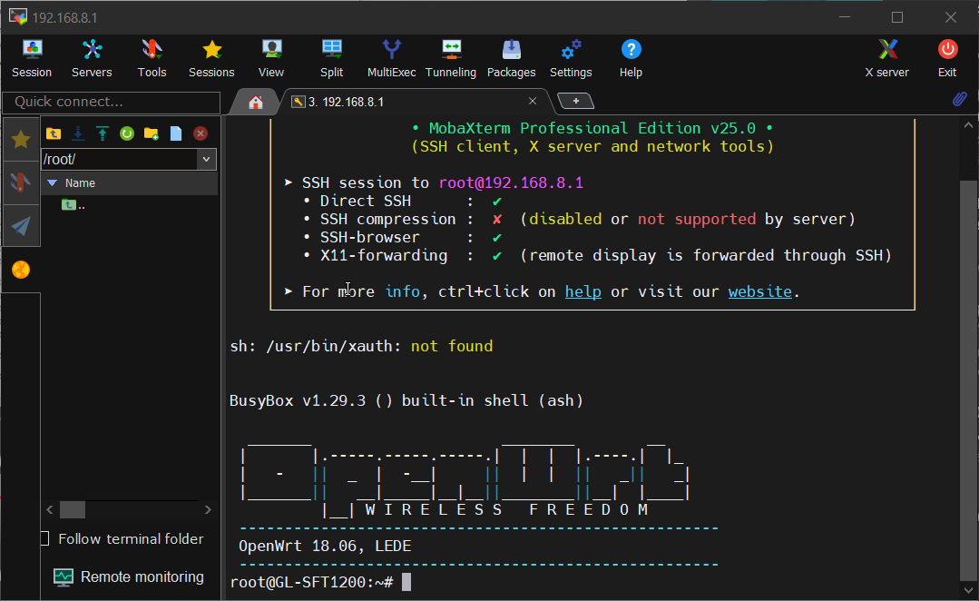979x601 pixels.
Task: Click the left arrow of file list scrollbar
Action: [50, 510]
